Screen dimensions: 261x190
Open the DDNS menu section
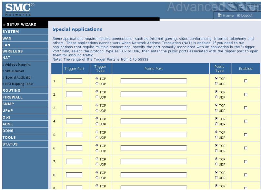(x=25, y=131)
